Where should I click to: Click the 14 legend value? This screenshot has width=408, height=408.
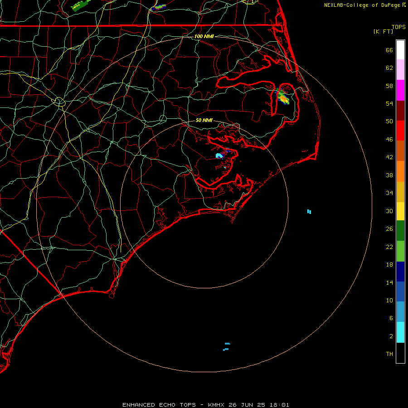(389, 282)
